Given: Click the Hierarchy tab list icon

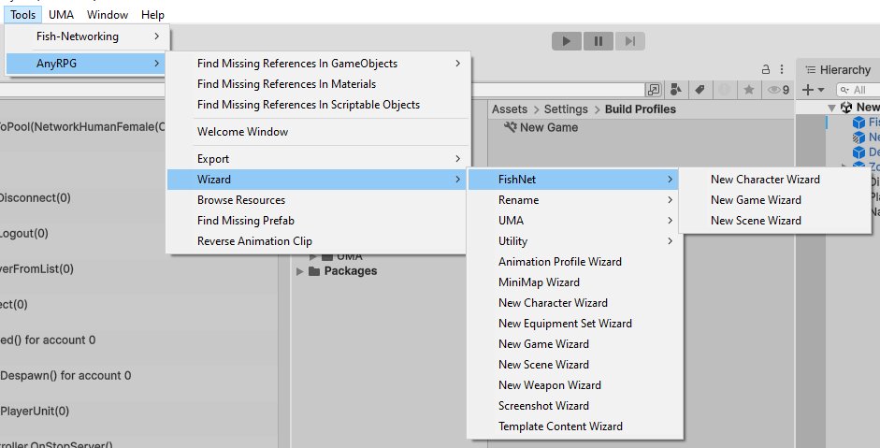Looking at the screenshot, I should (x=811, y=69).
